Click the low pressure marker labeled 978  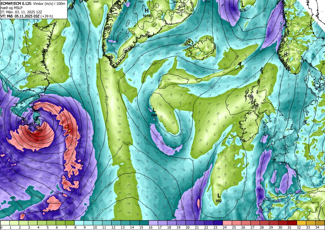point(243,7)
